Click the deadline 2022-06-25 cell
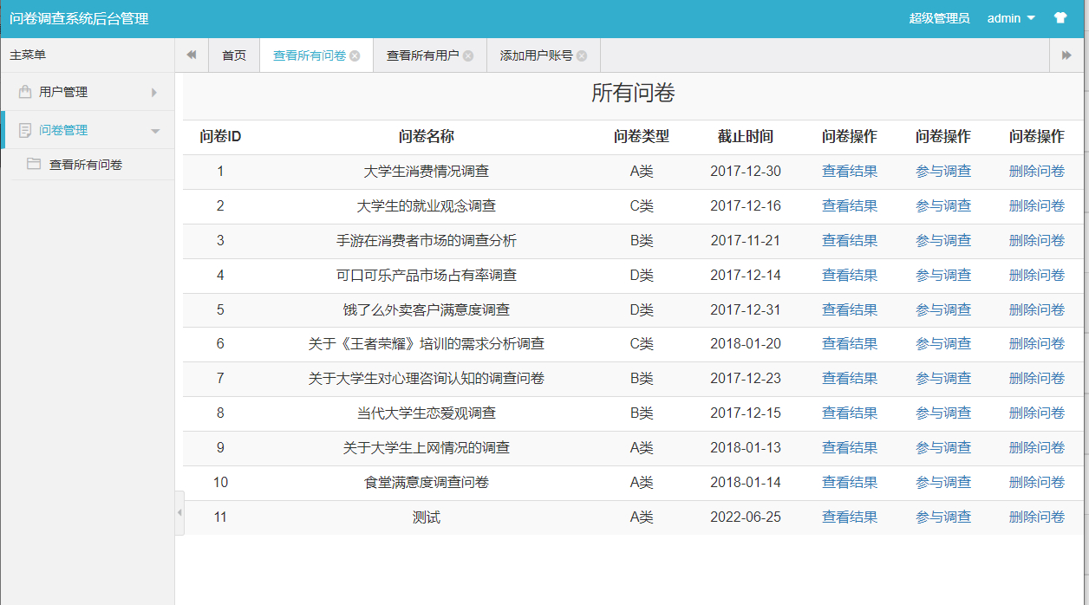 point(746,517)
